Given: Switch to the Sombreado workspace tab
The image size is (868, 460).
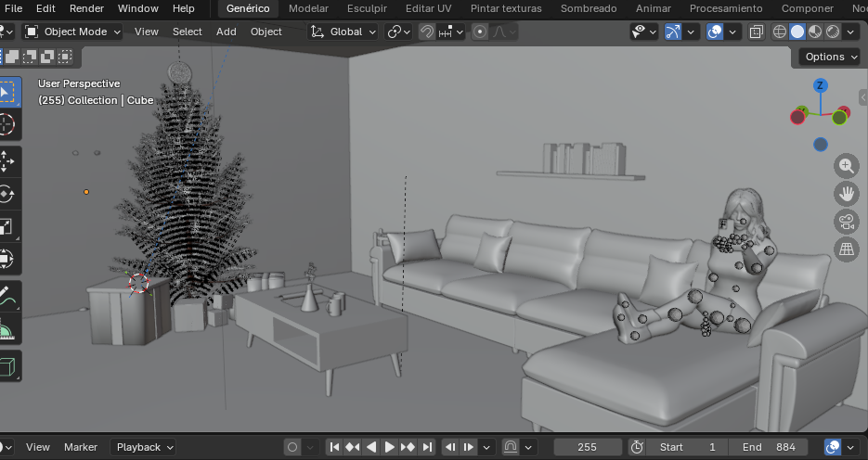Looking at the screenshot, I should click(589, 8).
